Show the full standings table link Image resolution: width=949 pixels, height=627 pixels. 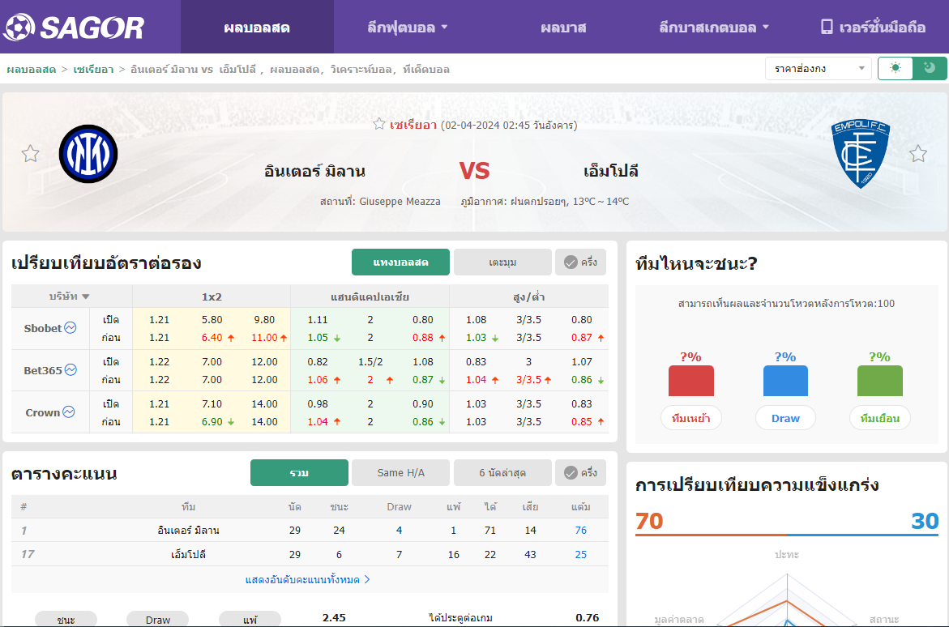[x=307, y=580]
